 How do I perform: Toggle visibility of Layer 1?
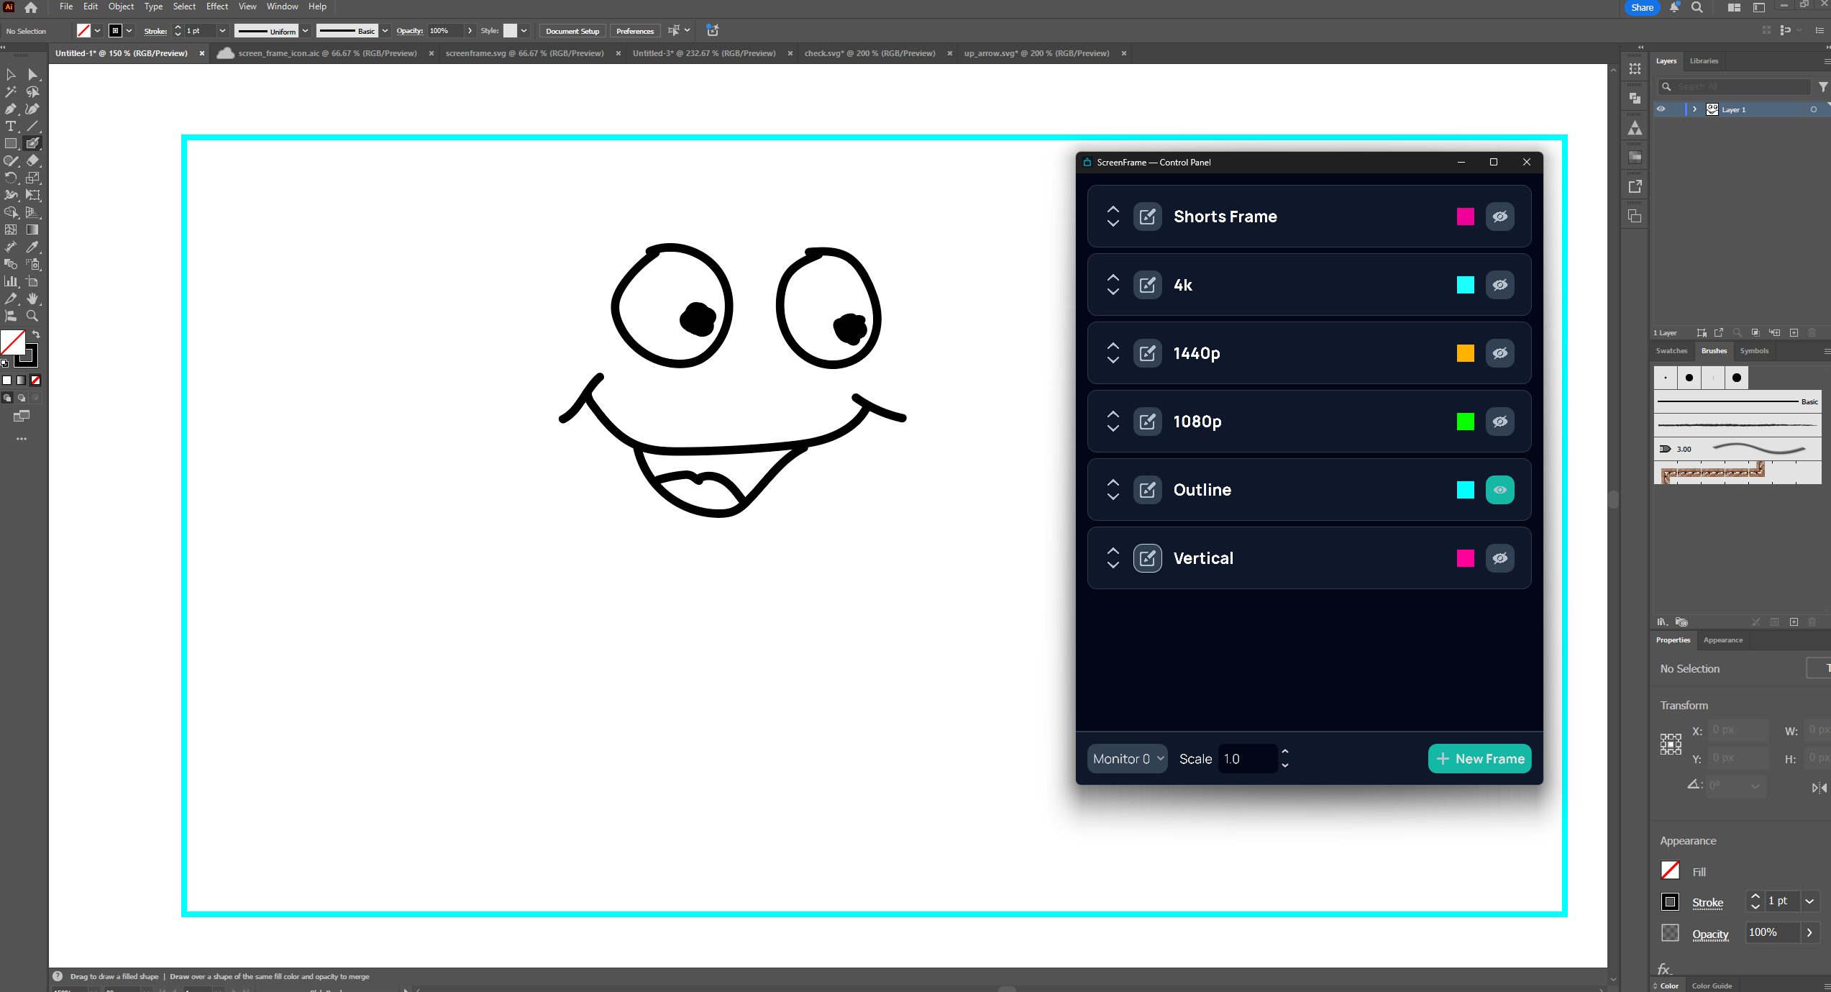[x=1661, y=109]
